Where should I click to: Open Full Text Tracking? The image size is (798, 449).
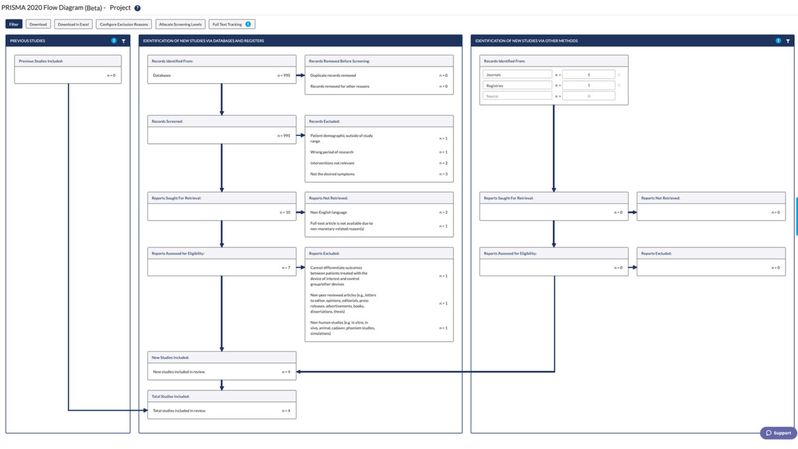click(x=228, y=24)
